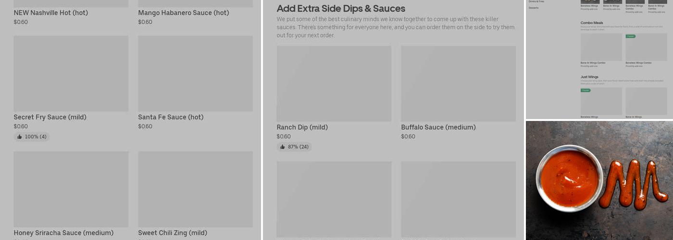Click the 87% (24) rating pill

(294, 147)
